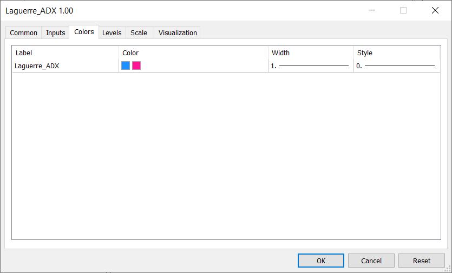This screenshot has width=452, height=273.
Task: Confirm with the OK button
Action: click(x=321, y=261)
